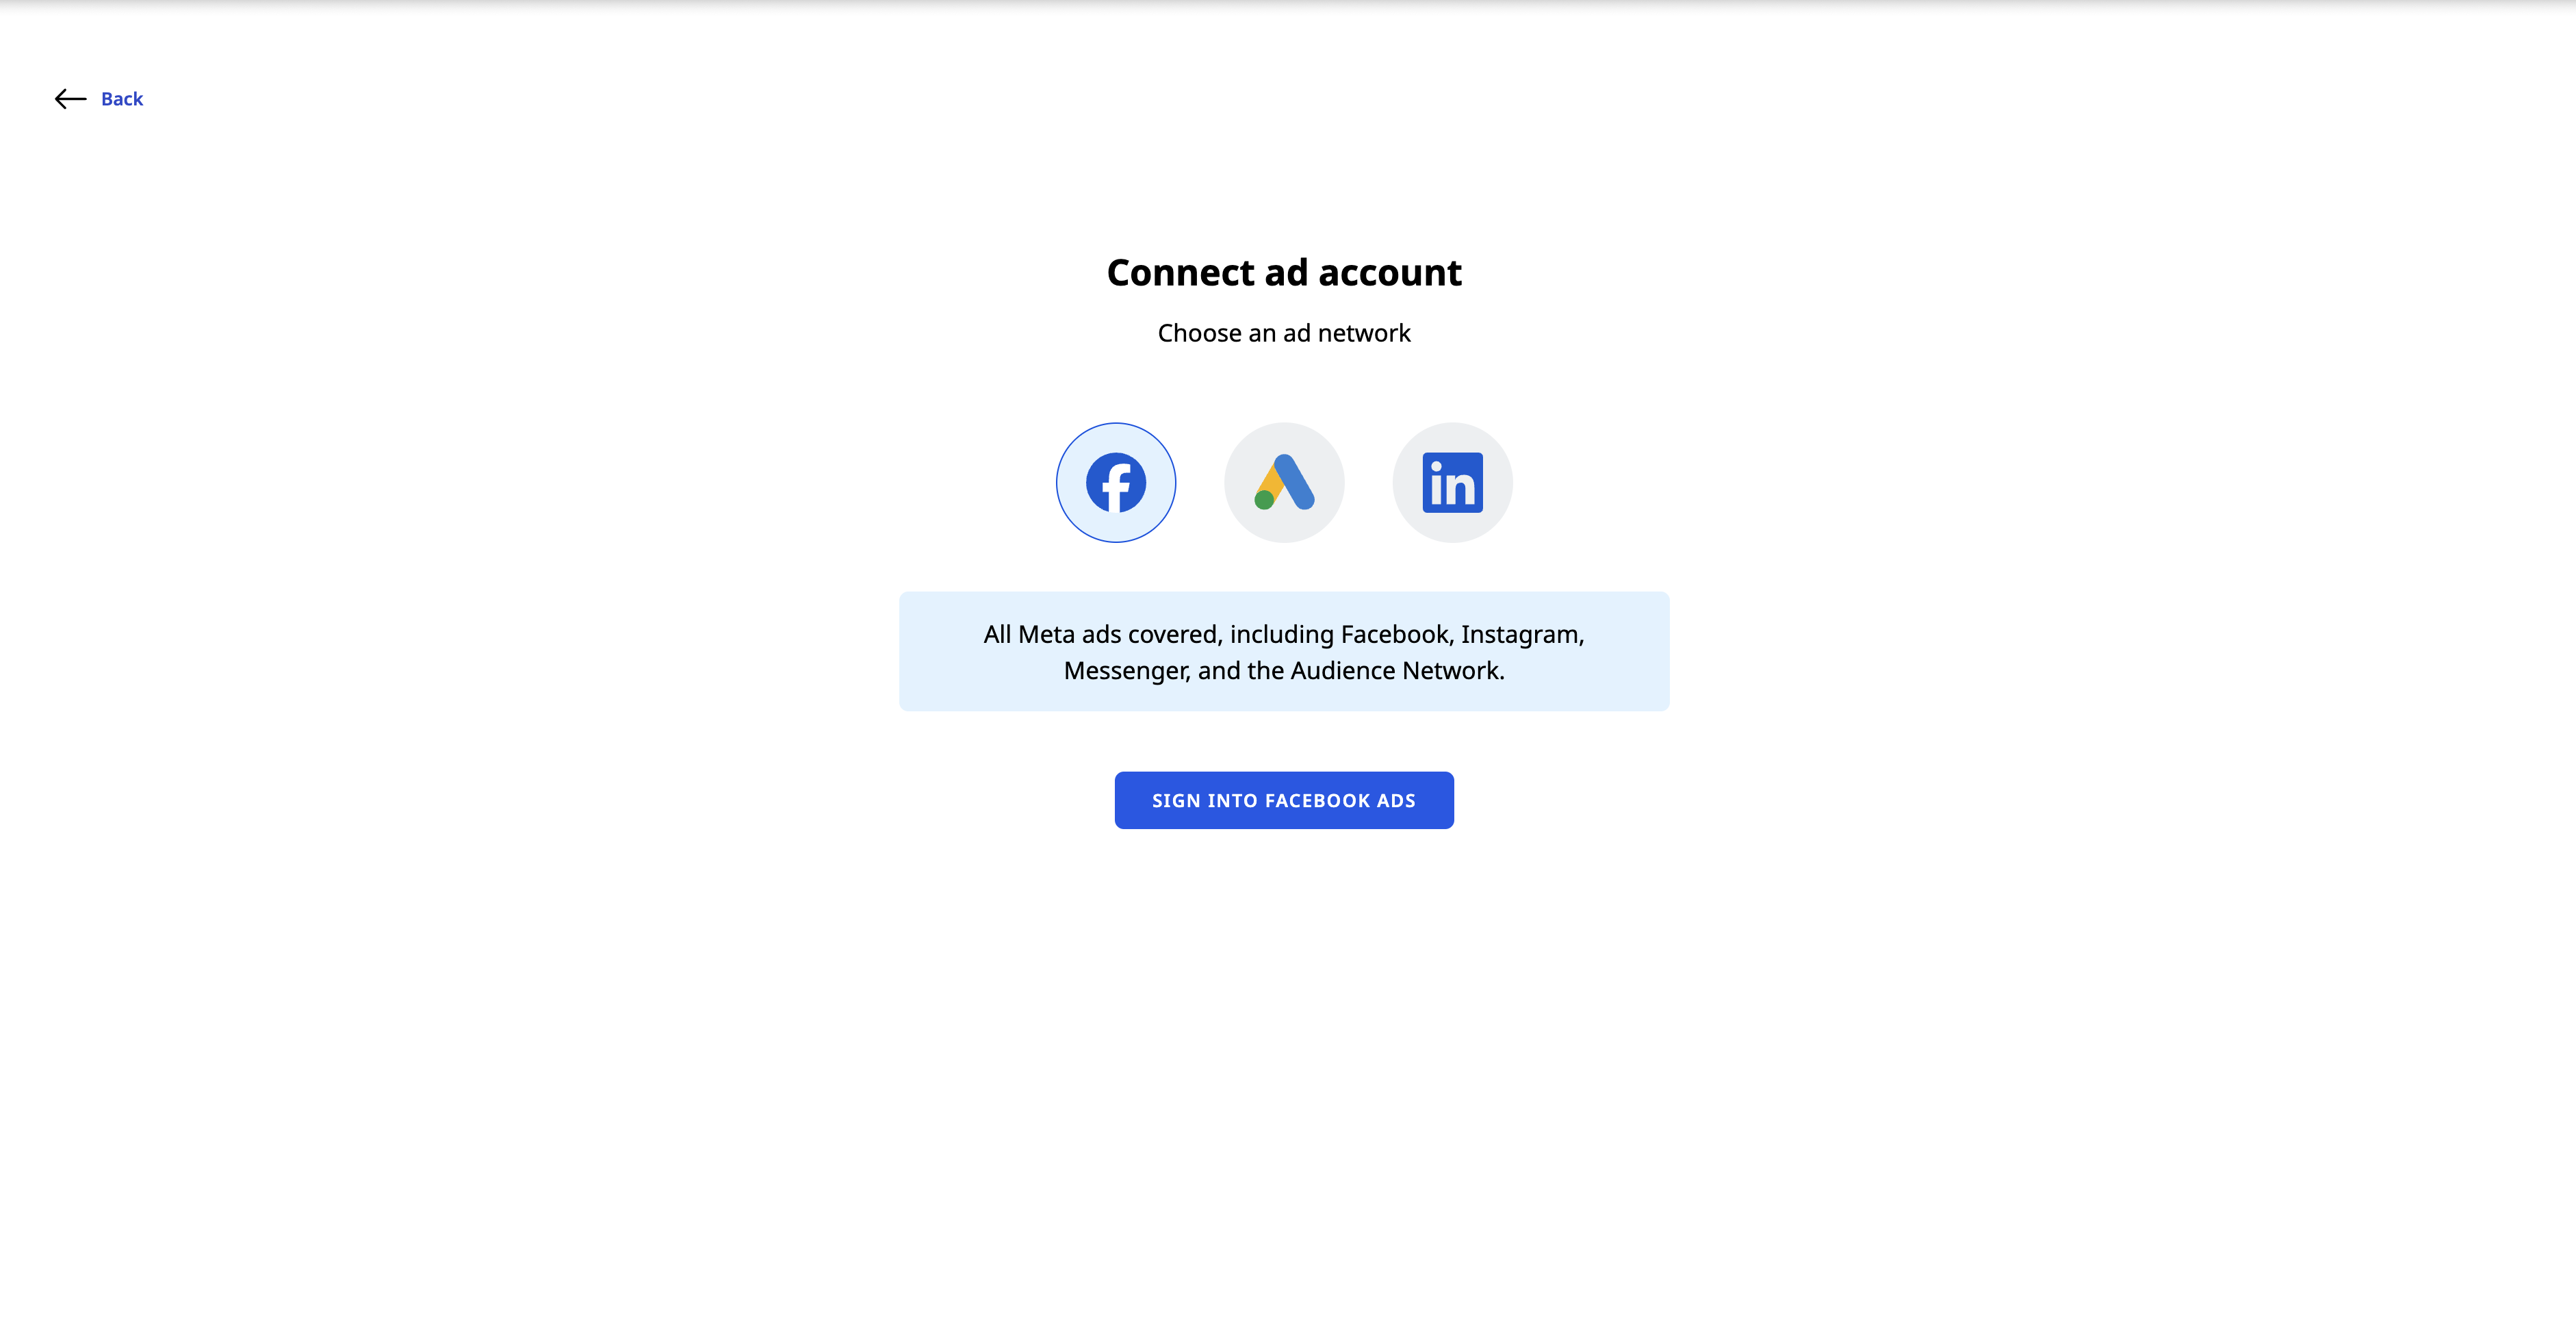Select the Facebook ad network icon
2576x1320 pixels.
[1116, 483]
